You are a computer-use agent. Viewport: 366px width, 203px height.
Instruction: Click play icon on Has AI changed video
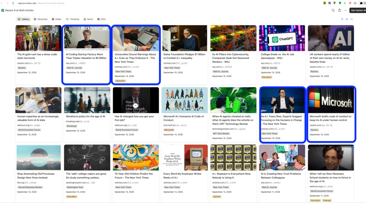point(135,105)
